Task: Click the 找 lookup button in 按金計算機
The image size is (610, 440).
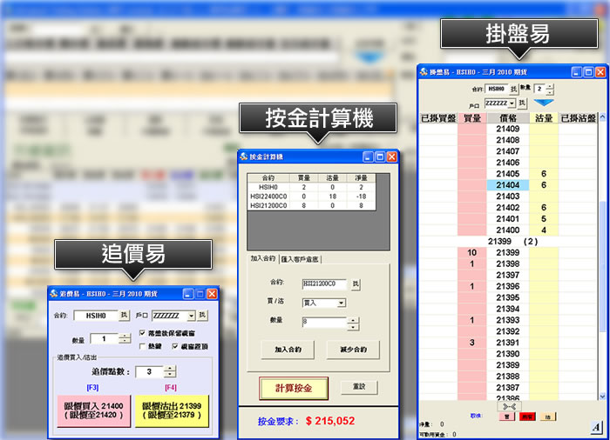Action: tap(356, 284)
